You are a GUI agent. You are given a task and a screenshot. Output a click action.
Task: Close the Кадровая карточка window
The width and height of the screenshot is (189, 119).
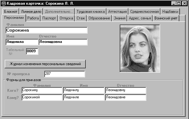click(185, 3)
